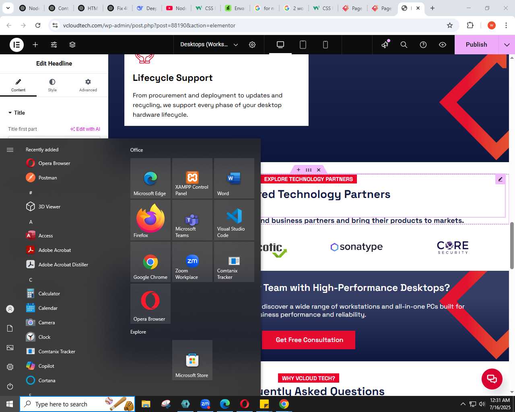Click the Type here to search box
This screenshot has height=412, width=515.
[77, 404]
